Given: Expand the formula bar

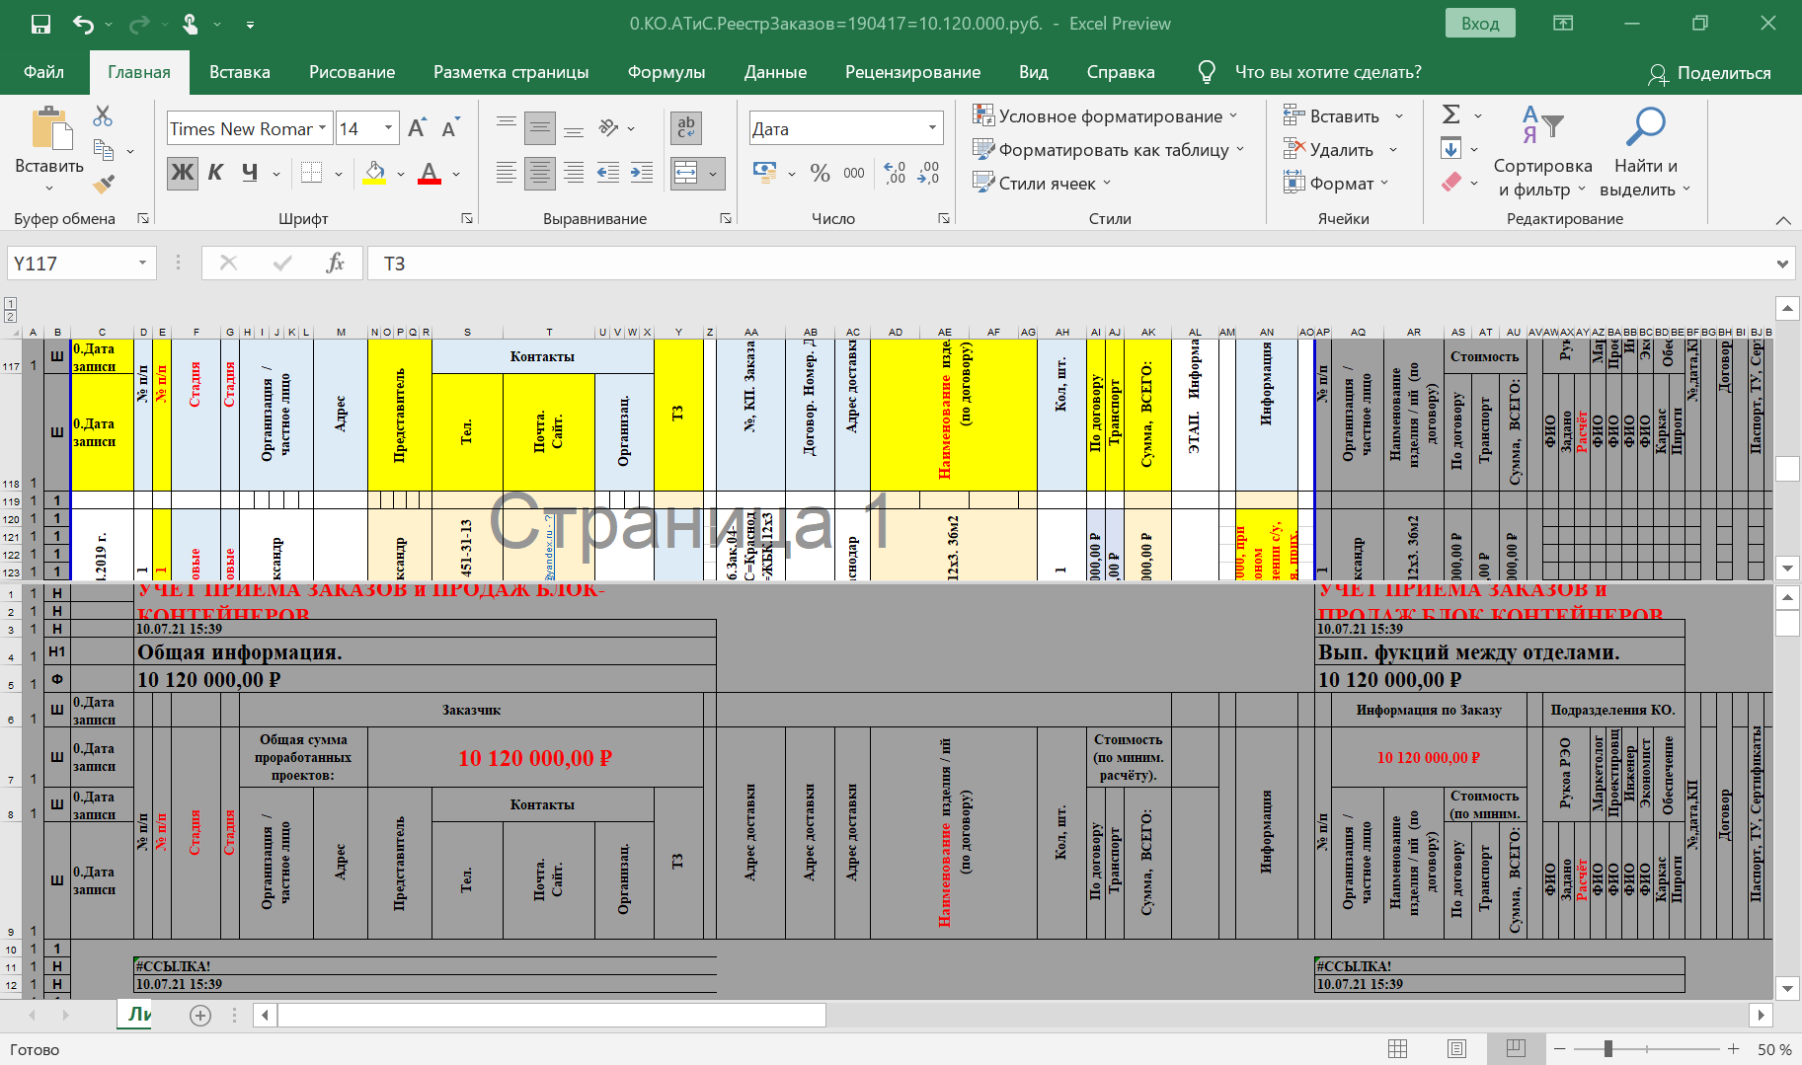Looking at the screenshot, I should click(1782, 264).
